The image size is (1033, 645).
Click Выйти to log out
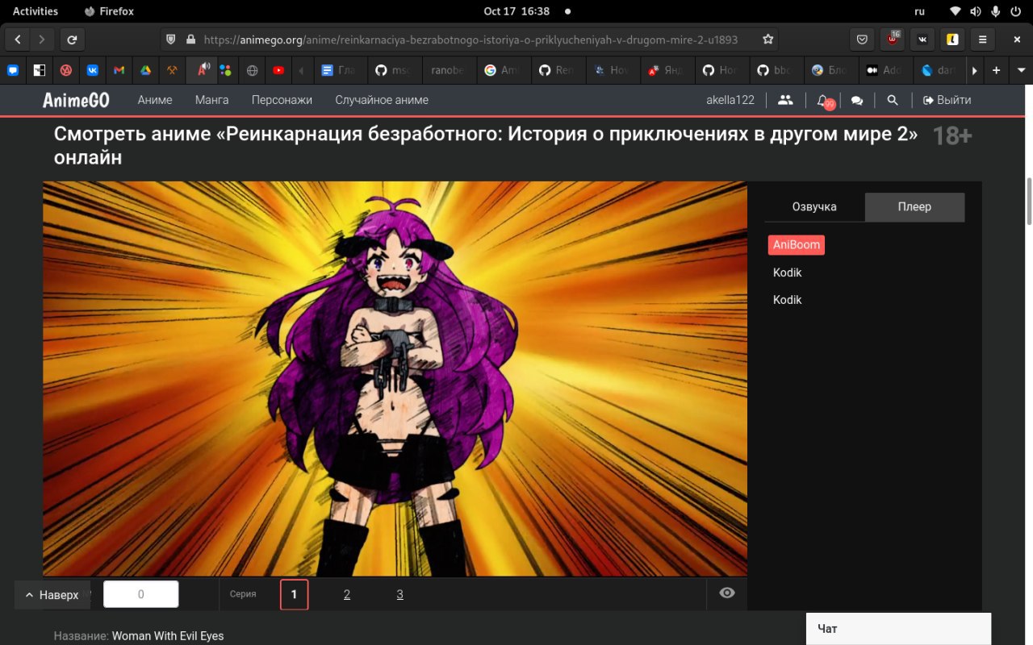click(947, 100)
